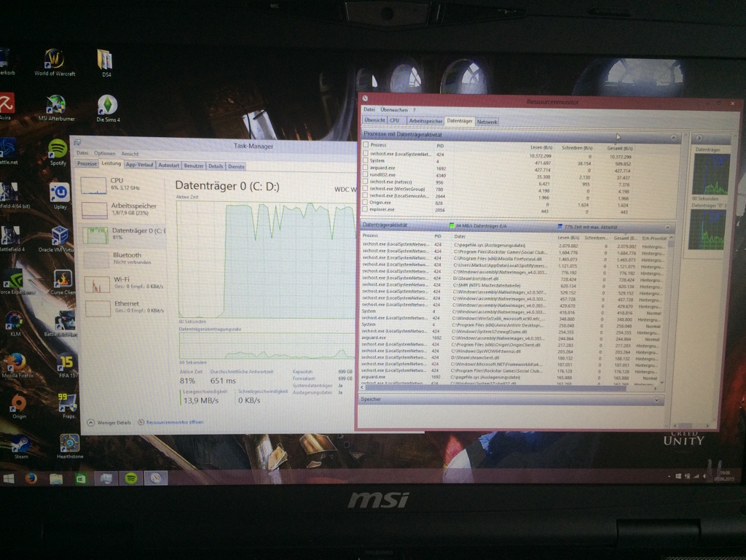Click the Windows Start button

pyautogui.click(x=9, y=478)
